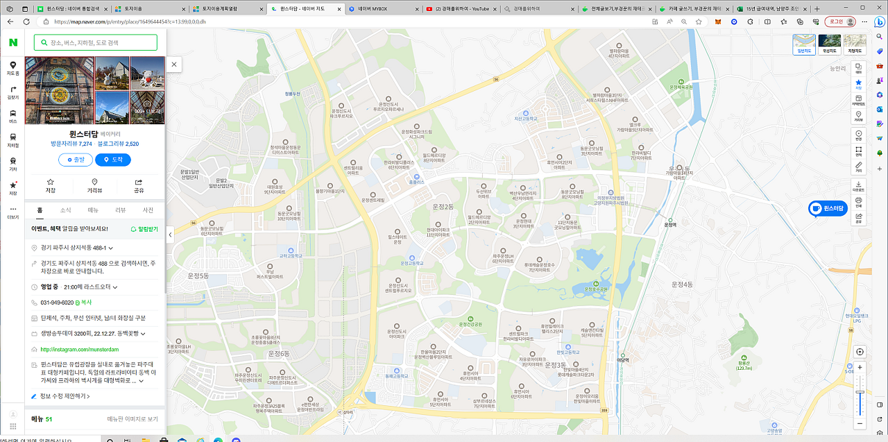The image size is (888, 442).
Task: Switch to the YouTube browser tab
Action: coord(461,8)
